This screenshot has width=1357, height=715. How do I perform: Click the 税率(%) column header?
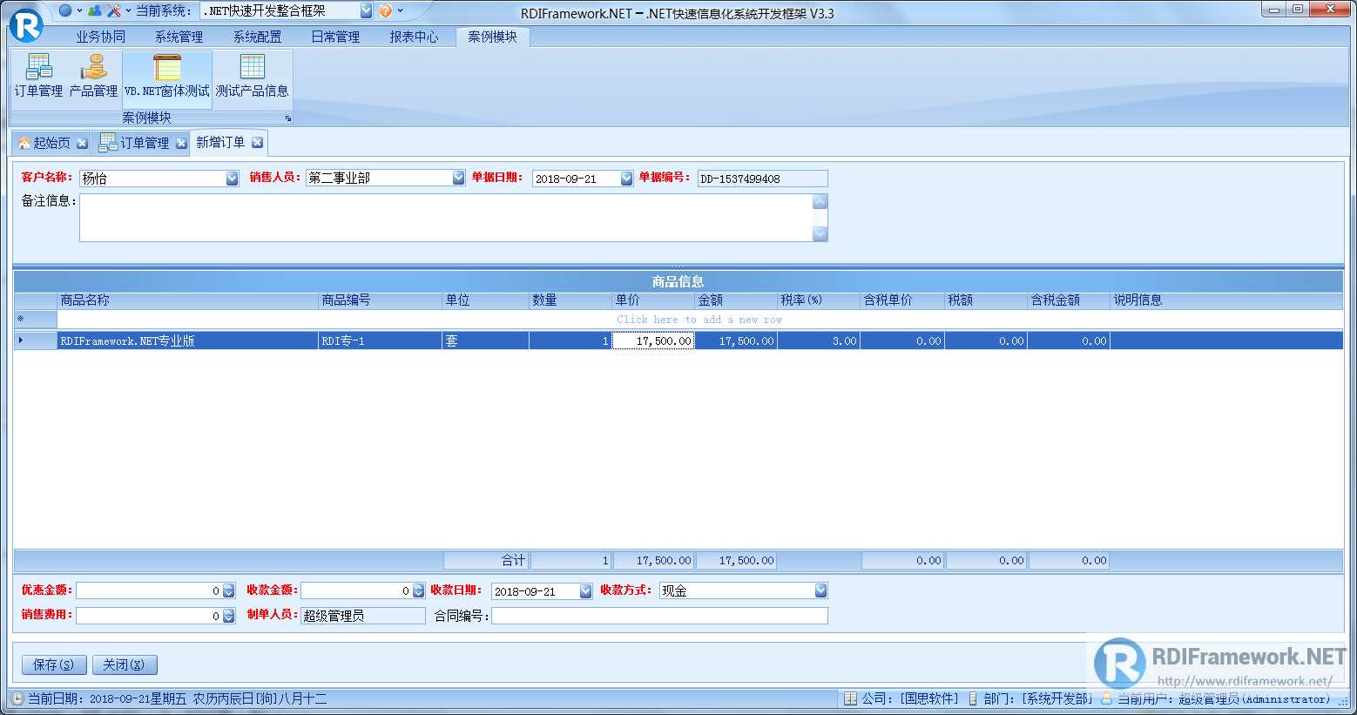[819, 300]
